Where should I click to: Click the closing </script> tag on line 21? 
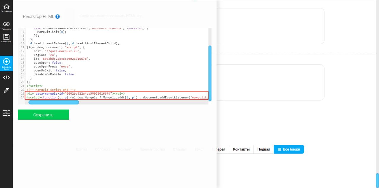35,86
